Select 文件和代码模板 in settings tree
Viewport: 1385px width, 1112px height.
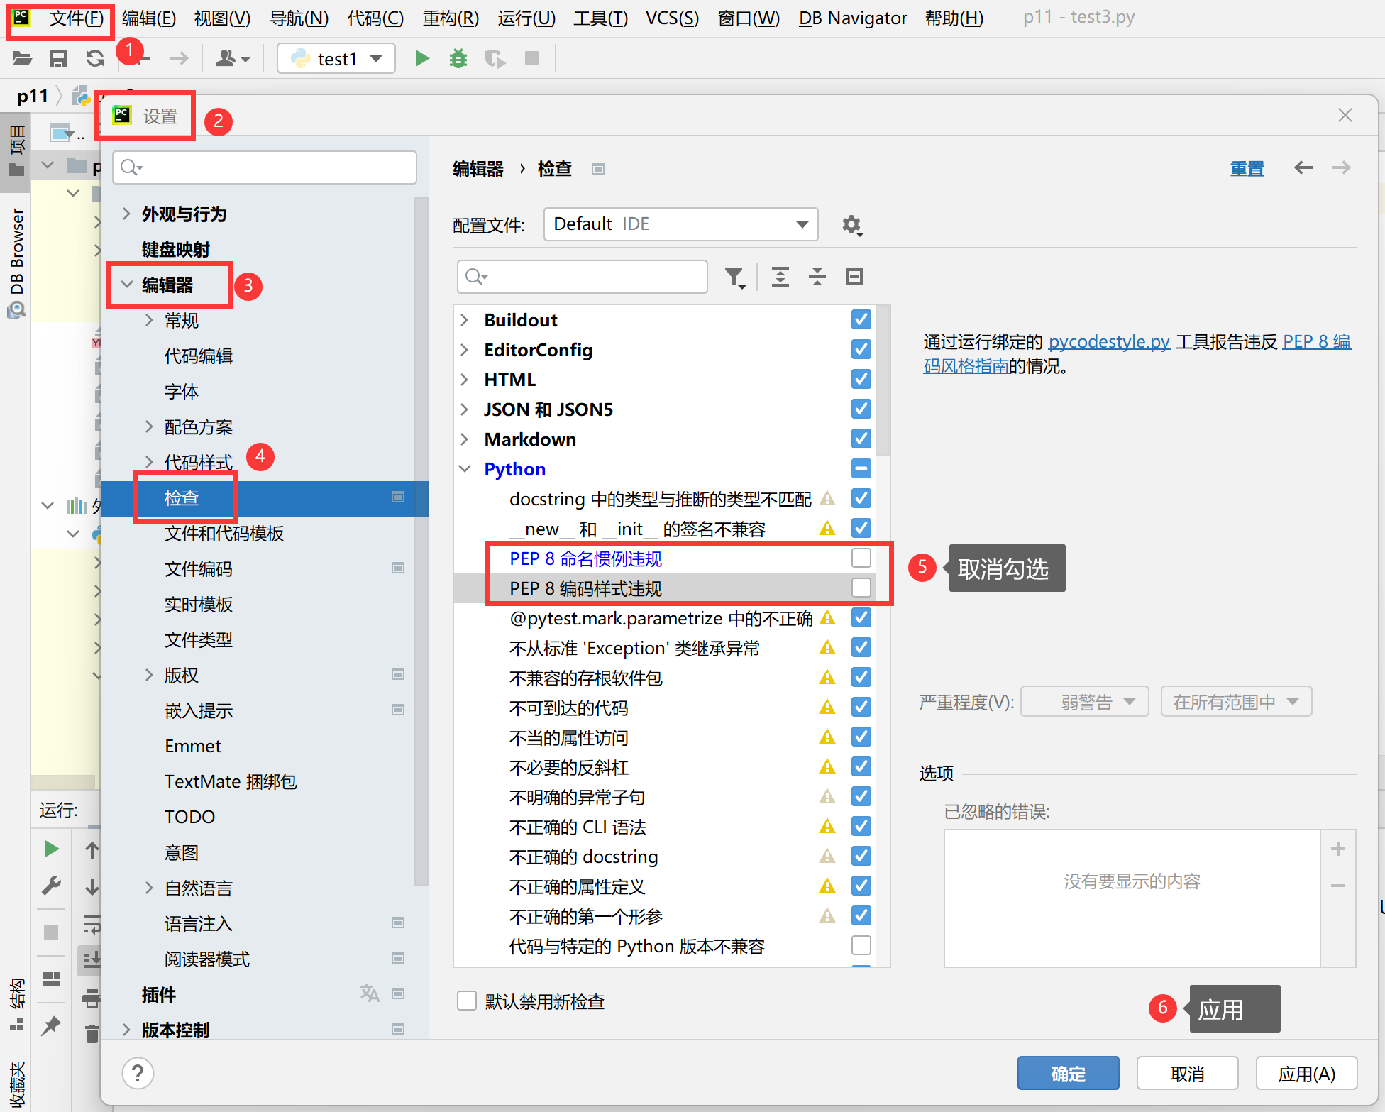tap(224, 534)
